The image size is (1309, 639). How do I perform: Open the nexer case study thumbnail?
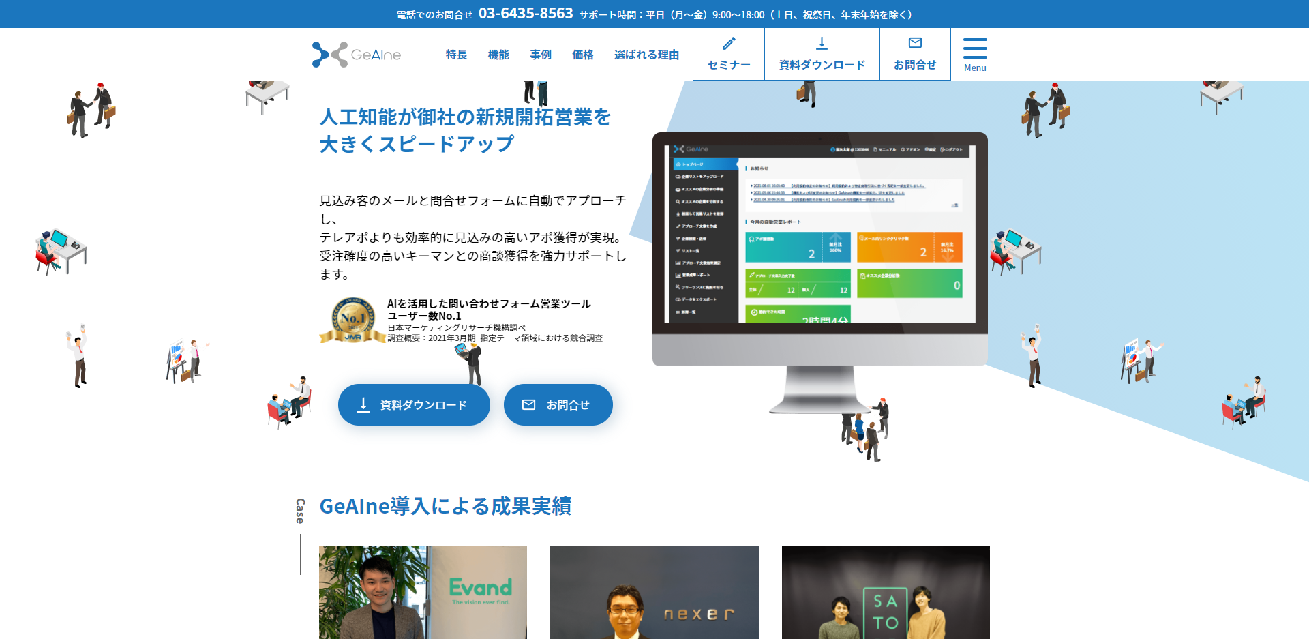point(654,593)
